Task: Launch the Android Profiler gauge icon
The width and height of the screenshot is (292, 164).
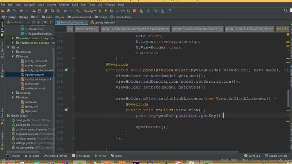Action: (123, 11)
